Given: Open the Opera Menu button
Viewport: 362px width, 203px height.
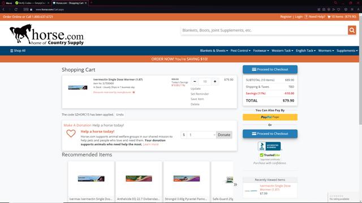Looking at the screenshot, I should point(6,3).
